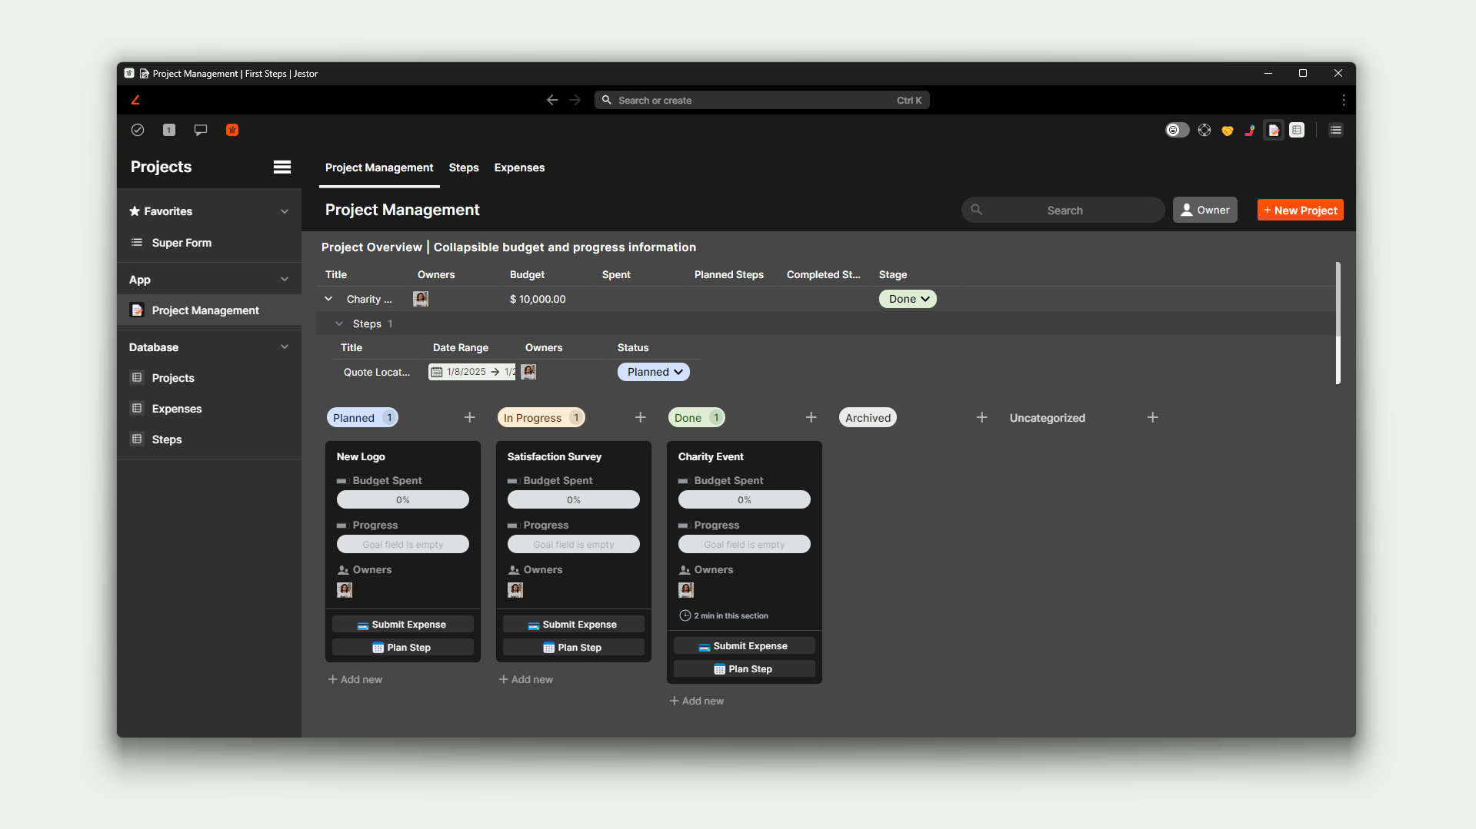Open the Projects database table
Viewport: 1476px width, 829px height.
[209, 378]
